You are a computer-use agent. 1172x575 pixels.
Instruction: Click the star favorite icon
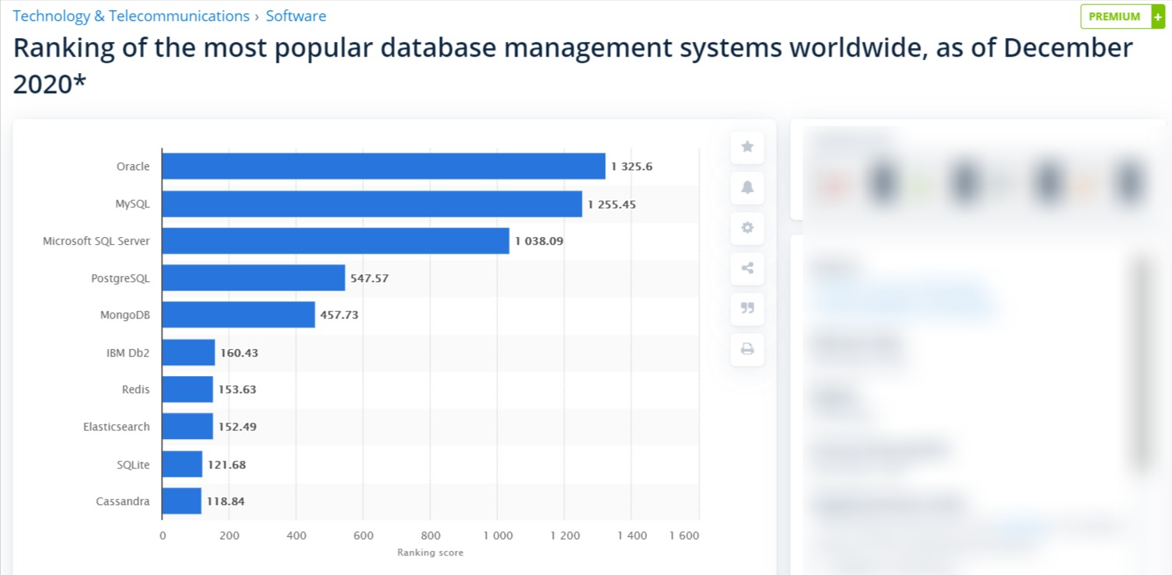coord(747,147)
